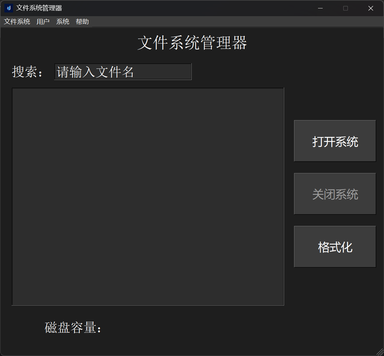Click the 格式化 button
The width and height of the screenshot is (384, 356).
click(335, 246)
